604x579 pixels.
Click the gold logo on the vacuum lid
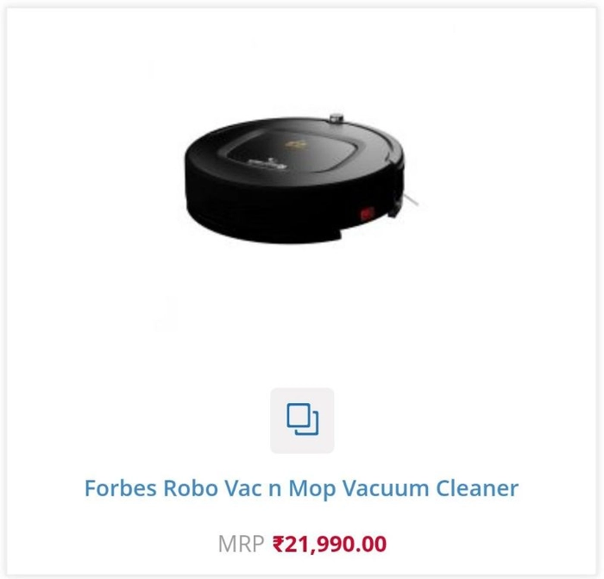click(x=296, y=144)
